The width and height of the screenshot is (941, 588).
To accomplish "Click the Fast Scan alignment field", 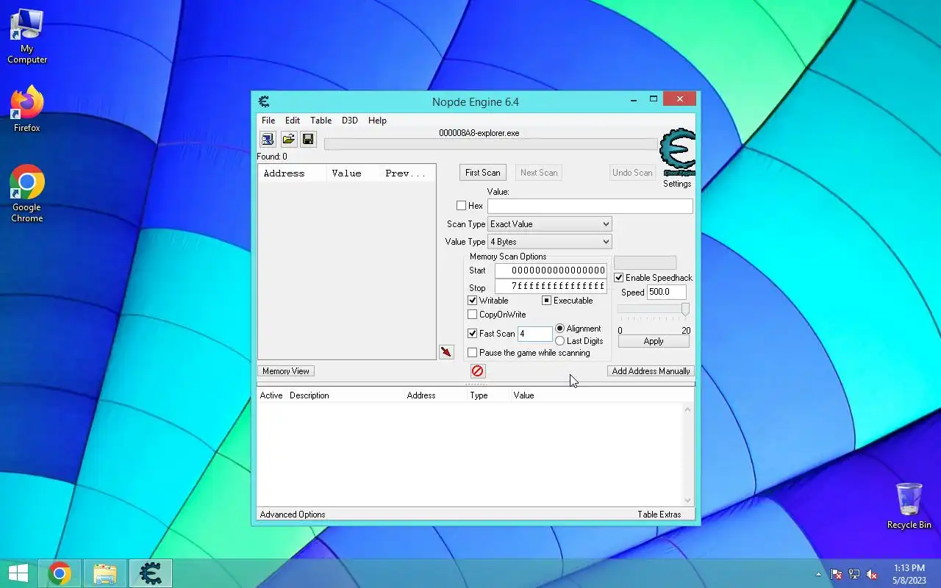I will [535, 334].
